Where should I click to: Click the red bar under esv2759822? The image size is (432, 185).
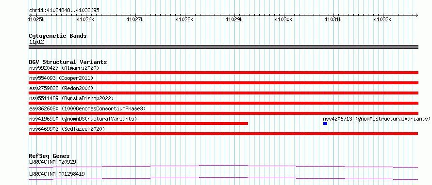click(x=223, y=93)
